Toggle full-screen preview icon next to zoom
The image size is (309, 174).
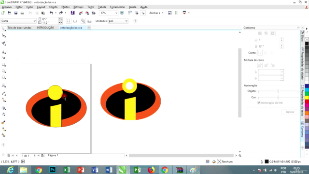(122, 13)
